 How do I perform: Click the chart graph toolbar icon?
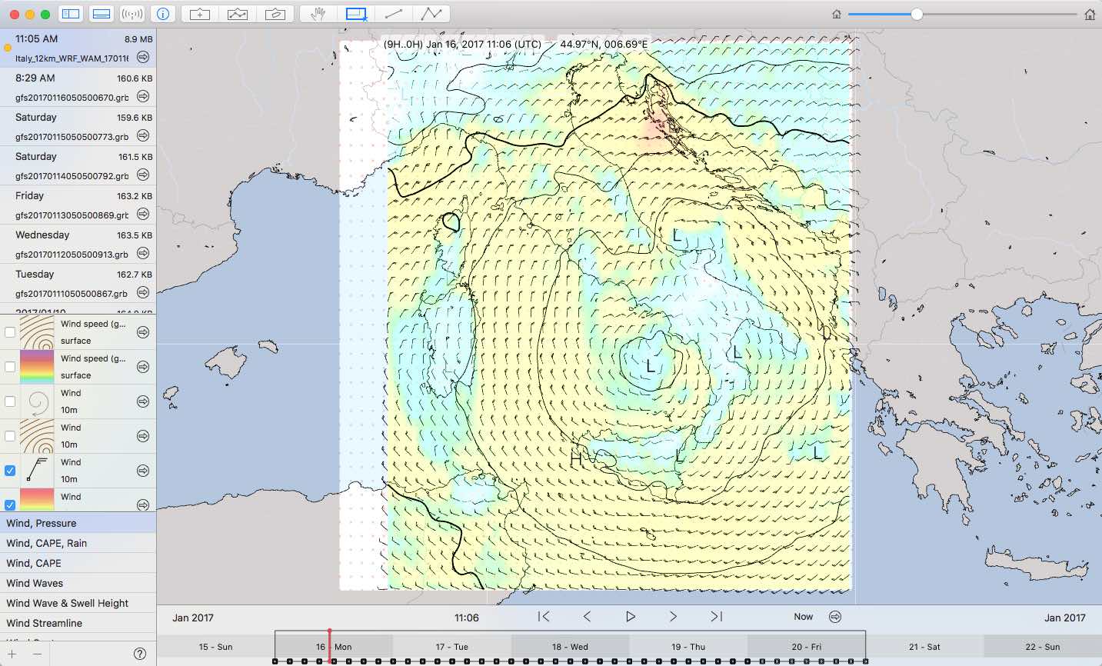pos(238,14)
